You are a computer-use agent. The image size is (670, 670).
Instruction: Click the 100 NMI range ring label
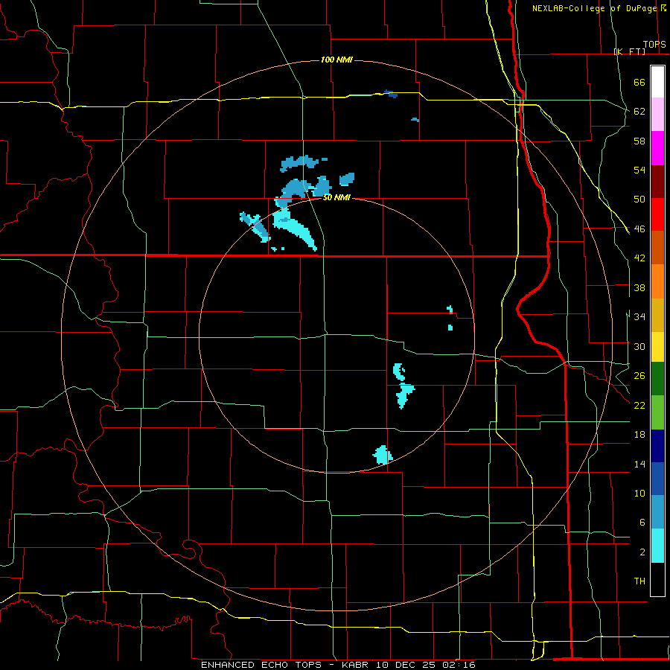click(336, 60)
